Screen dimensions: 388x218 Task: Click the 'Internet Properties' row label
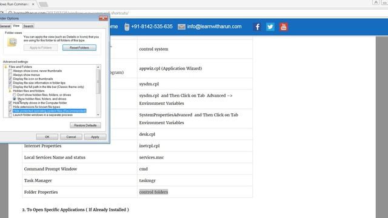pos(42,146)
